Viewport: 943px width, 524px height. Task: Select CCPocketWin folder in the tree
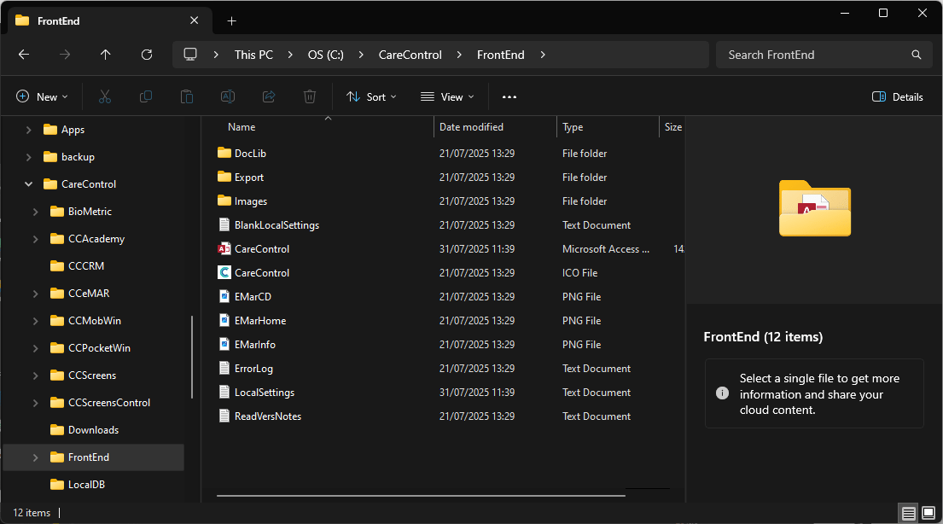(x=99, y=347)
